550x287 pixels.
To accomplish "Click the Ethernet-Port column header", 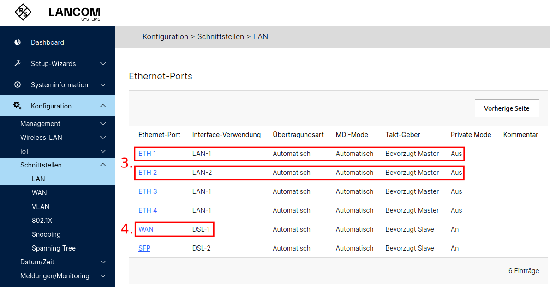I will pos(159,135).
